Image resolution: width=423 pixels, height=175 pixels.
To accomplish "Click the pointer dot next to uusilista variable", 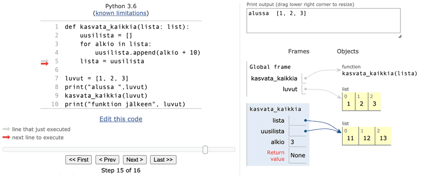I will coord(305,131).
